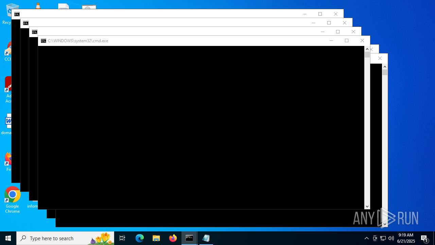Maximize the third cmd window from the front
435x245 pixels.
[x=329, y=23]
